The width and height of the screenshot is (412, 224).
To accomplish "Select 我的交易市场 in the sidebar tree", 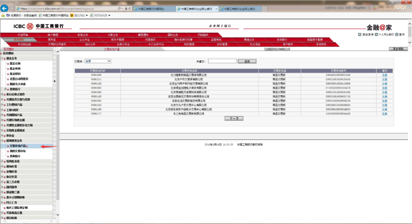I will point(18,151).
